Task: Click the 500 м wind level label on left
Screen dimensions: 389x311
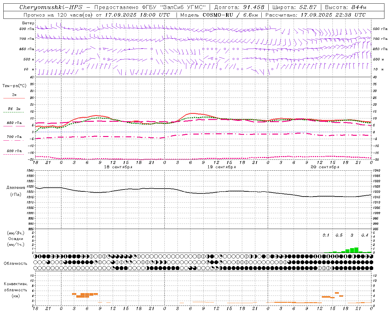Action: 29,59
